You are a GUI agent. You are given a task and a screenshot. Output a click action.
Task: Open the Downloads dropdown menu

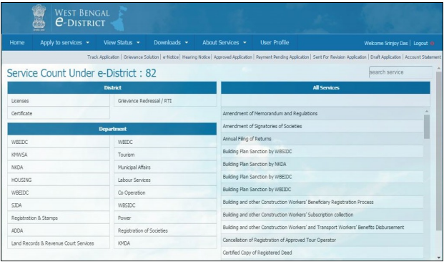click(x=171, y=43)
